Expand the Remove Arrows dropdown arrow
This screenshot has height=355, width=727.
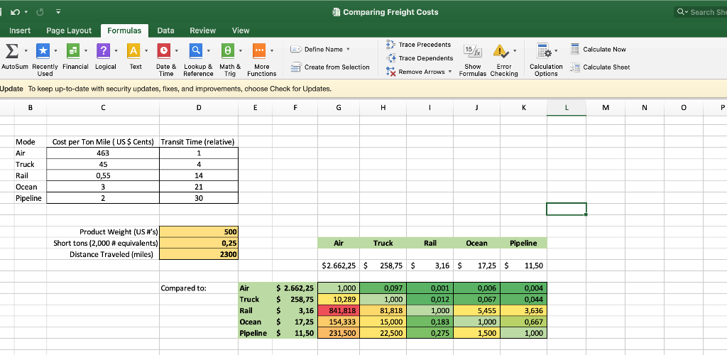[x=449, y=72]
